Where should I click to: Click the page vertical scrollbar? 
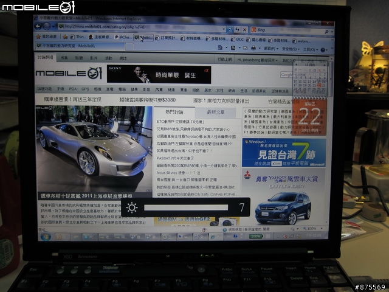330,142
